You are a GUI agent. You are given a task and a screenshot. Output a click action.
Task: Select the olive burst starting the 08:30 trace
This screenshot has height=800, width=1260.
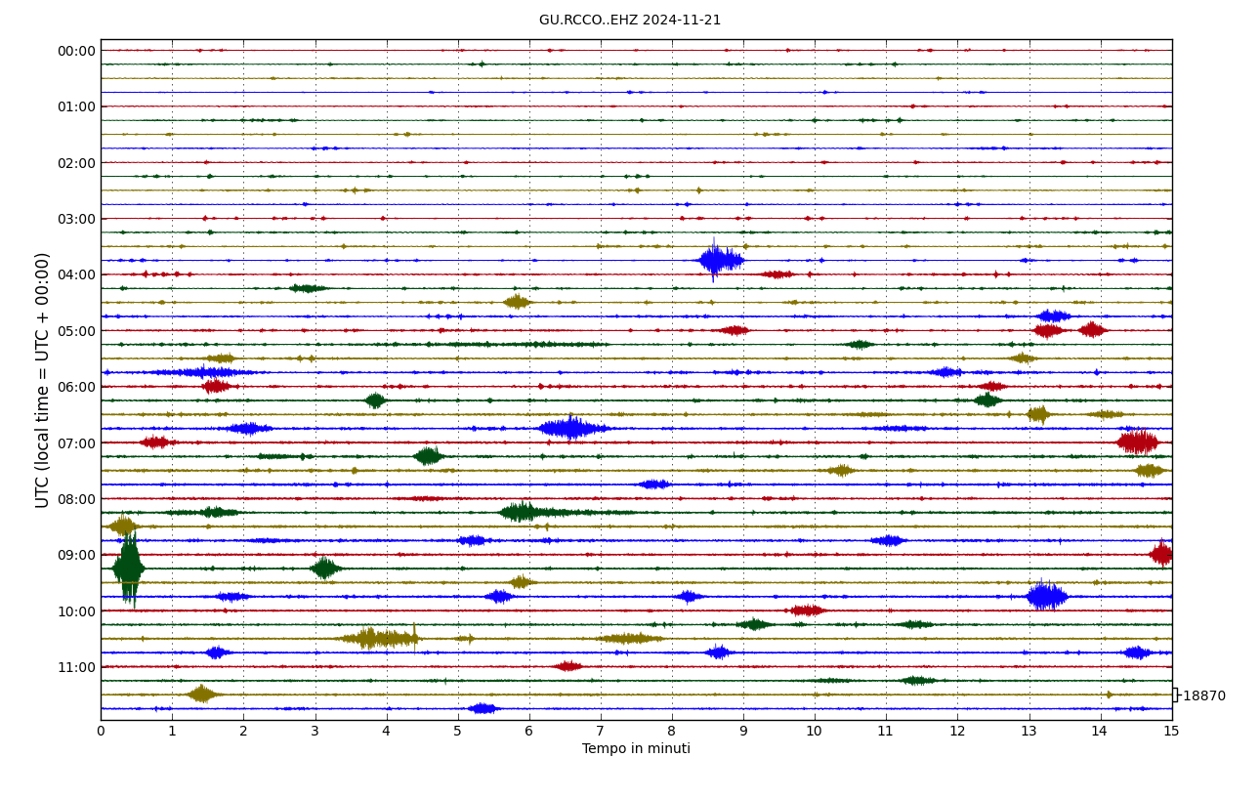click(122, 526)
